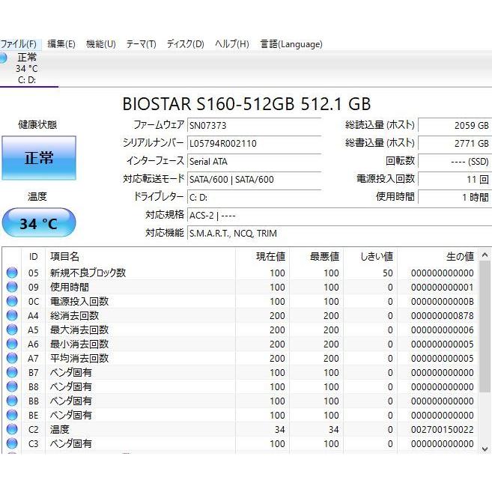Click status icon for attribute 09 row
This screenshot has height=492, width=492.
pos(12,287)
